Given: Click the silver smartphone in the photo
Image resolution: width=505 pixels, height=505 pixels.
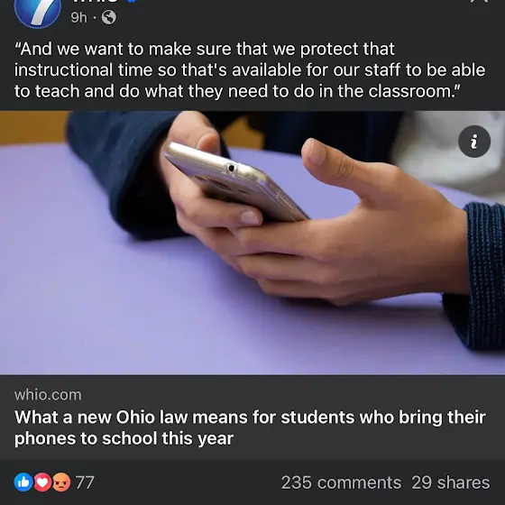Looking at the screenshot, I should point(235,182).
